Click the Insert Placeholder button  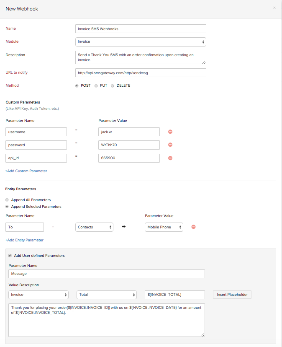(232, 295)
